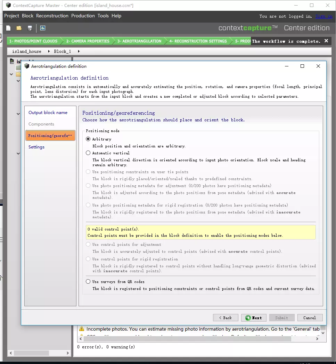Select the Arbitrary positioning mode
The height and width of the screenshot is (364, 336).
[x=88, y=139]
